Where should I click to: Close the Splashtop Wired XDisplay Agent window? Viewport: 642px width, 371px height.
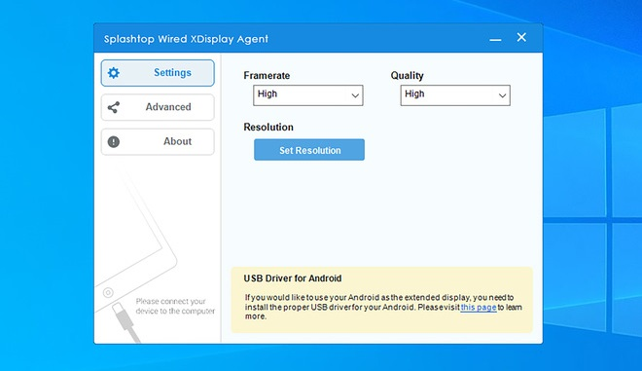pos(521,37)
